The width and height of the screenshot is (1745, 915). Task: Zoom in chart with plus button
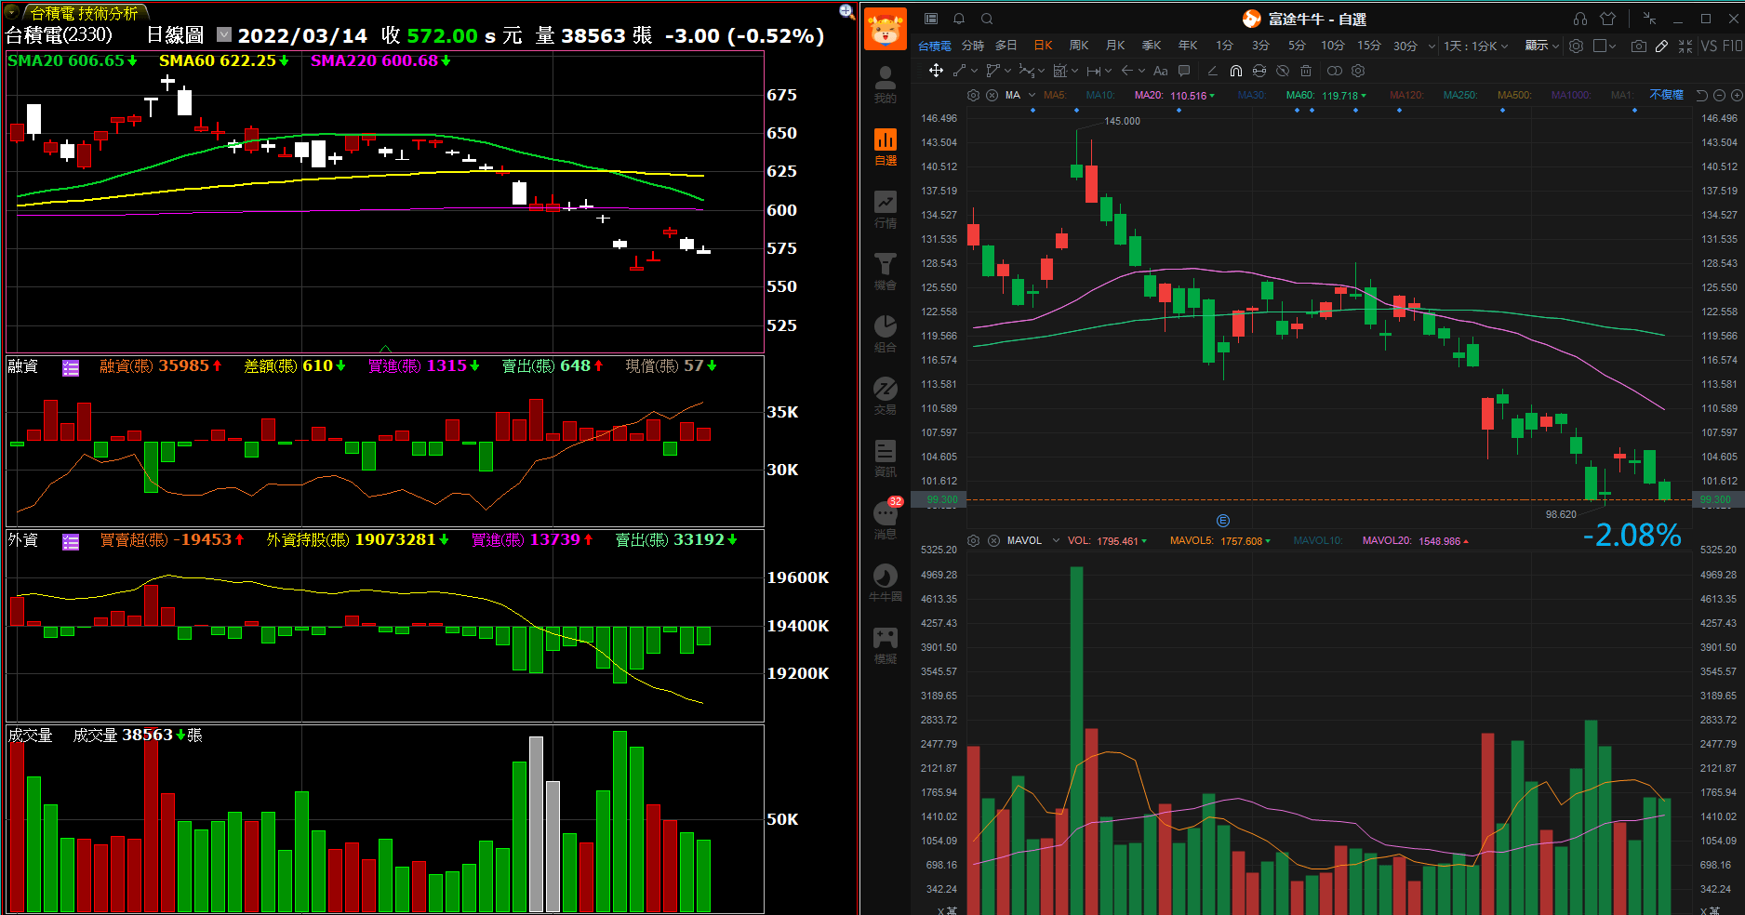pyautogui.click(x=1738, y=95)
